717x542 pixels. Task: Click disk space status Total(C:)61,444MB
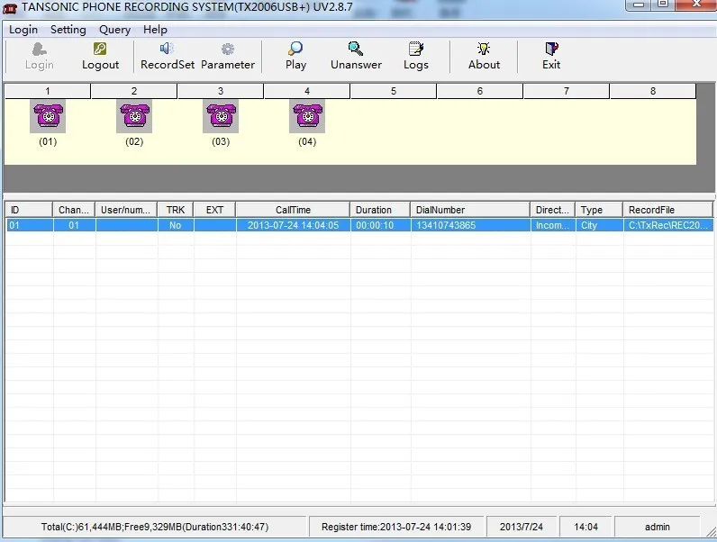(155, 527)
